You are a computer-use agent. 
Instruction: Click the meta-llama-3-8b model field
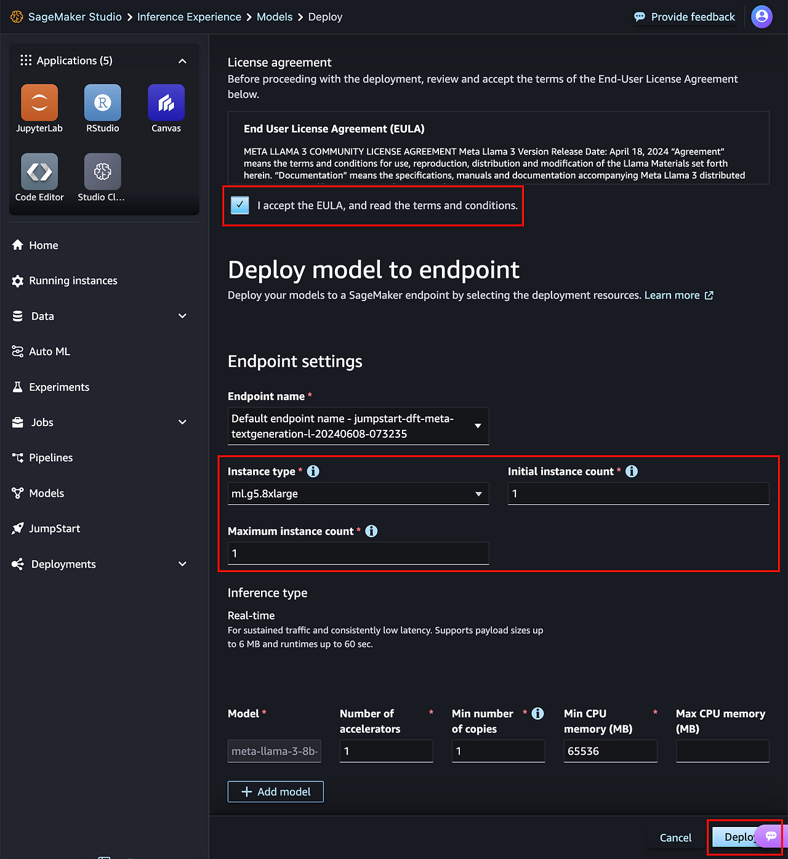pyautogui.click(x=275, y=751)
